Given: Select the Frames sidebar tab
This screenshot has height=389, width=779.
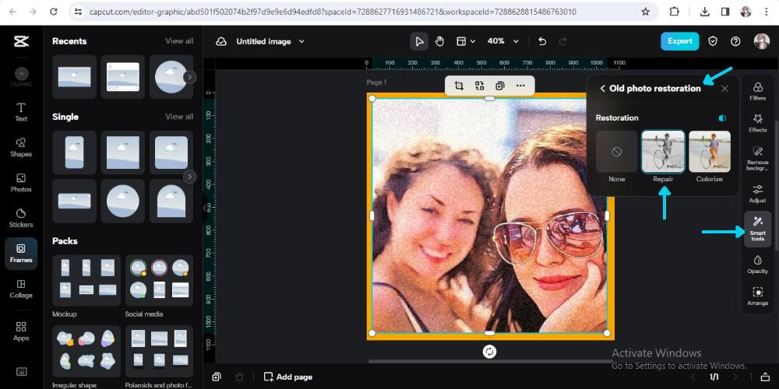Looking at the screenshot, I should coord(21,254).
